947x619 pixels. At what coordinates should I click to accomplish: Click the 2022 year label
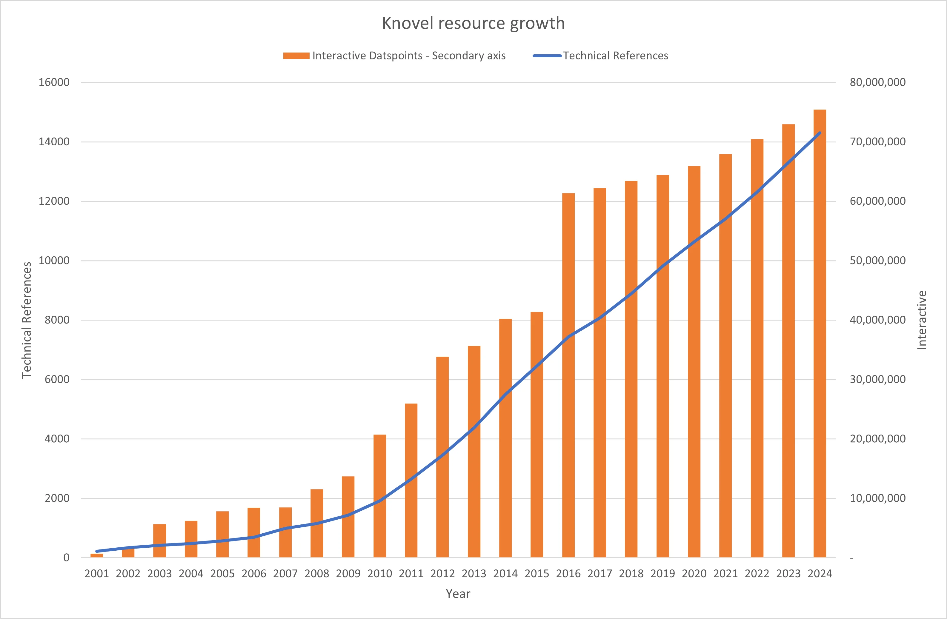click(757, 574)
